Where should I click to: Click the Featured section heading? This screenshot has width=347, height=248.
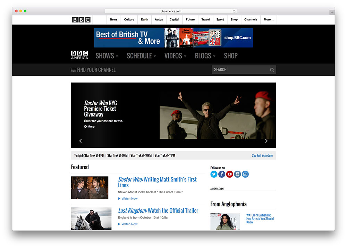[x=80, y=167]
